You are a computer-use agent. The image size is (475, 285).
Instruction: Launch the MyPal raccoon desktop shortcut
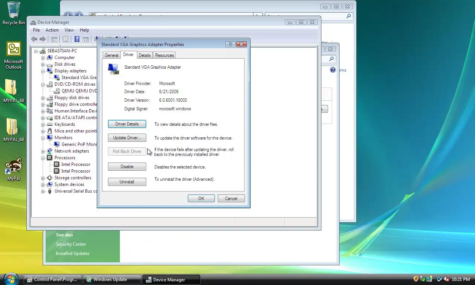point(14,169)
